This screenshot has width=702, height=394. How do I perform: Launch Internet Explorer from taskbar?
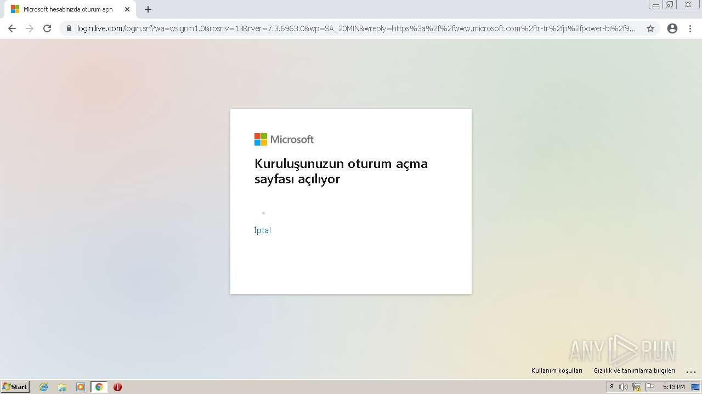pyautogui.click(x=44, y=387)
